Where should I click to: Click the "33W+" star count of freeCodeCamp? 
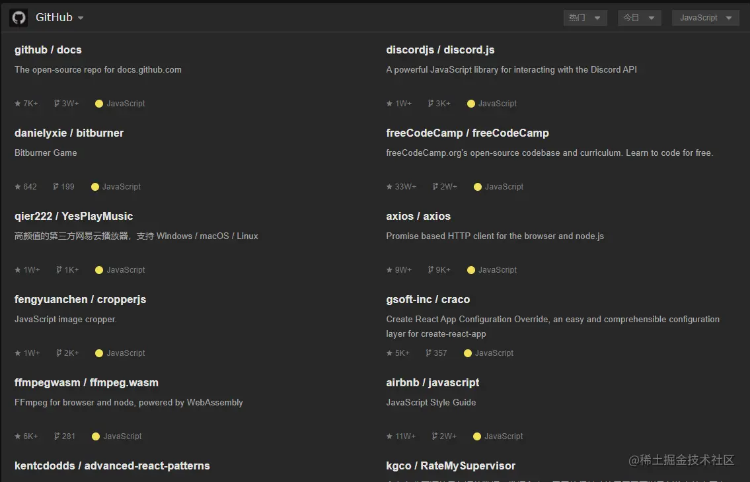406,186
